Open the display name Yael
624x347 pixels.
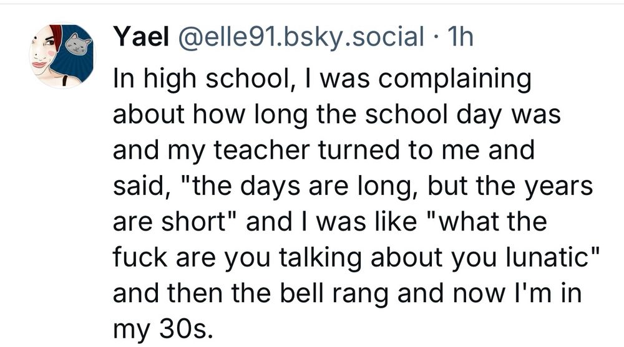click(141, 36)
